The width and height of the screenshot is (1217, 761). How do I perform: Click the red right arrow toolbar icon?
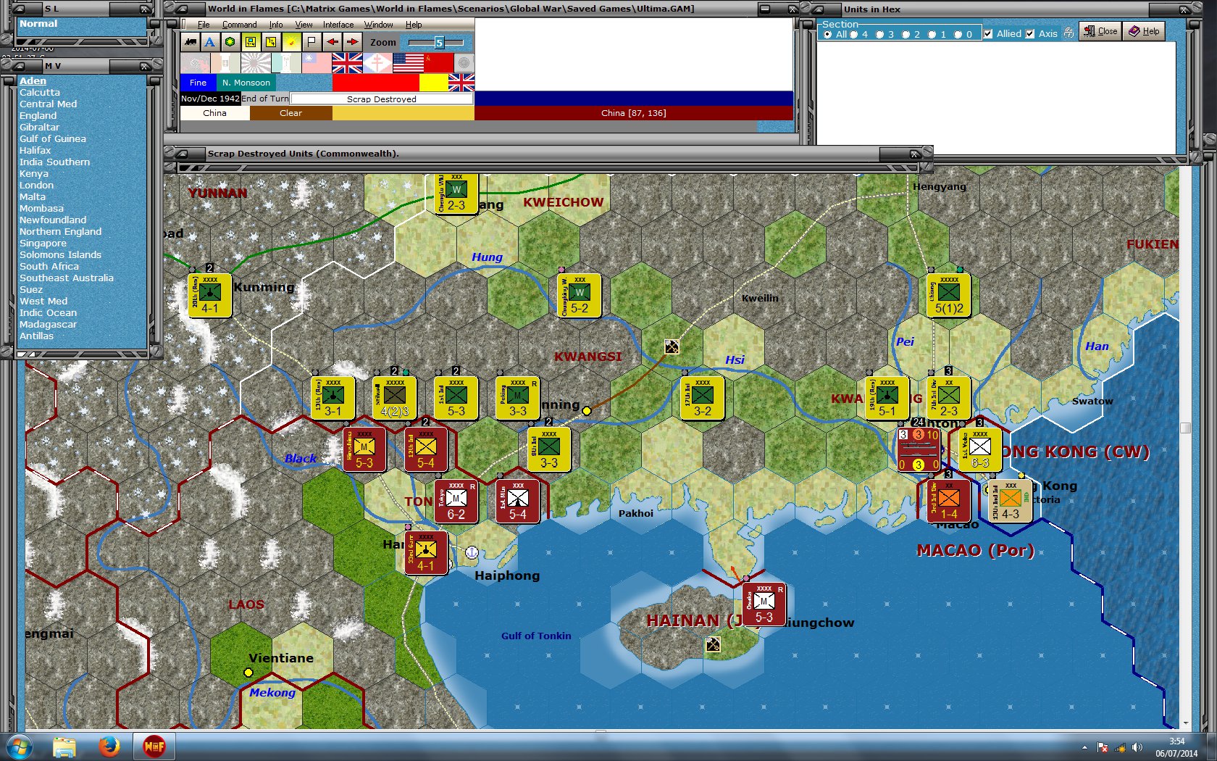[352, 42]
